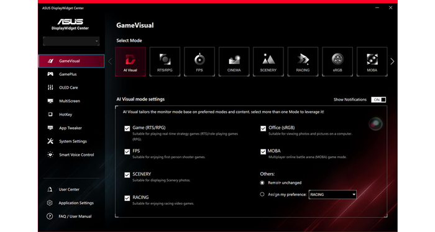This screenshot has width=435, height=232.
Task: Uncheck the RACING checkbox
Action: click(x=127, y=199)
